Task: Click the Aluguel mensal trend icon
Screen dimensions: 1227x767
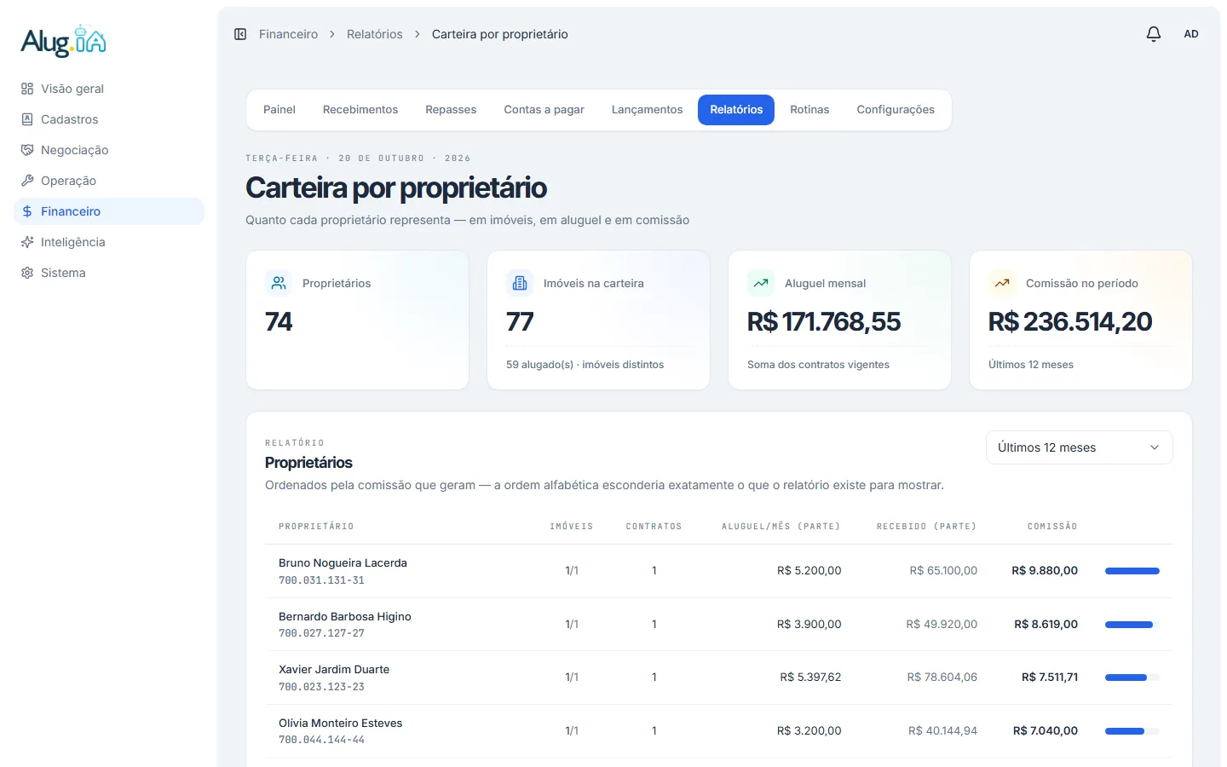Action: 761,283
